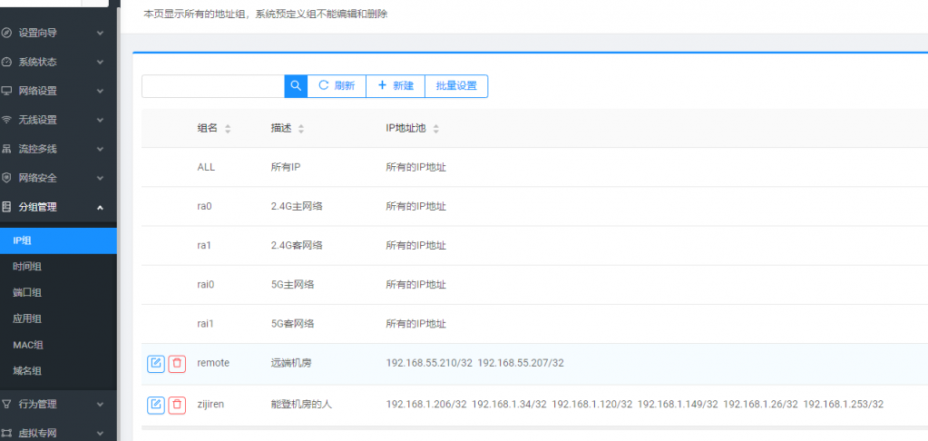Click address 192.168.1.26/32 in zijiren row
The height and width of the screenshot is (441, 928).
pyautogui.click(x=760, y=405)
